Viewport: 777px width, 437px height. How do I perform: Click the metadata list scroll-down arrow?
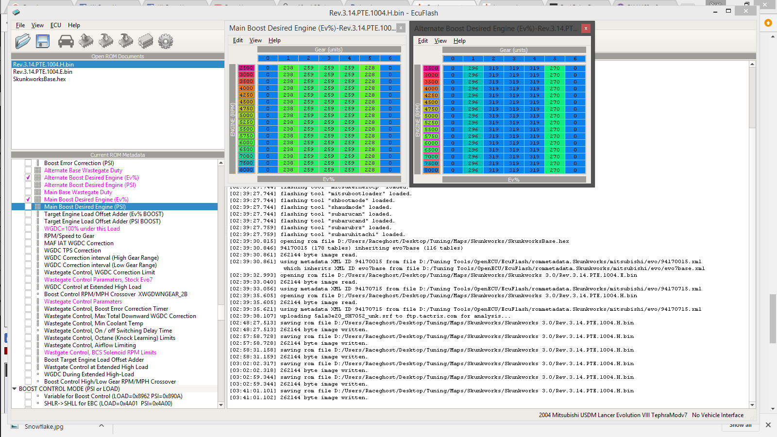click(221, 404)
